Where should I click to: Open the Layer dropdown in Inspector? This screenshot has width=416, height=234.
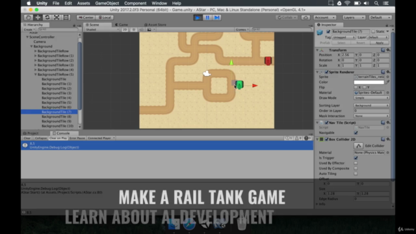(x=378, y=38)
